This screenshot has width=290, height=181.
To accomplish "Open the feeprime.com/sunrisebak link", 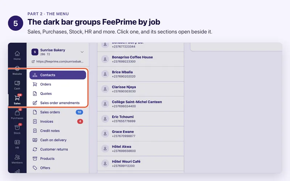I will (x=60, y=62).
